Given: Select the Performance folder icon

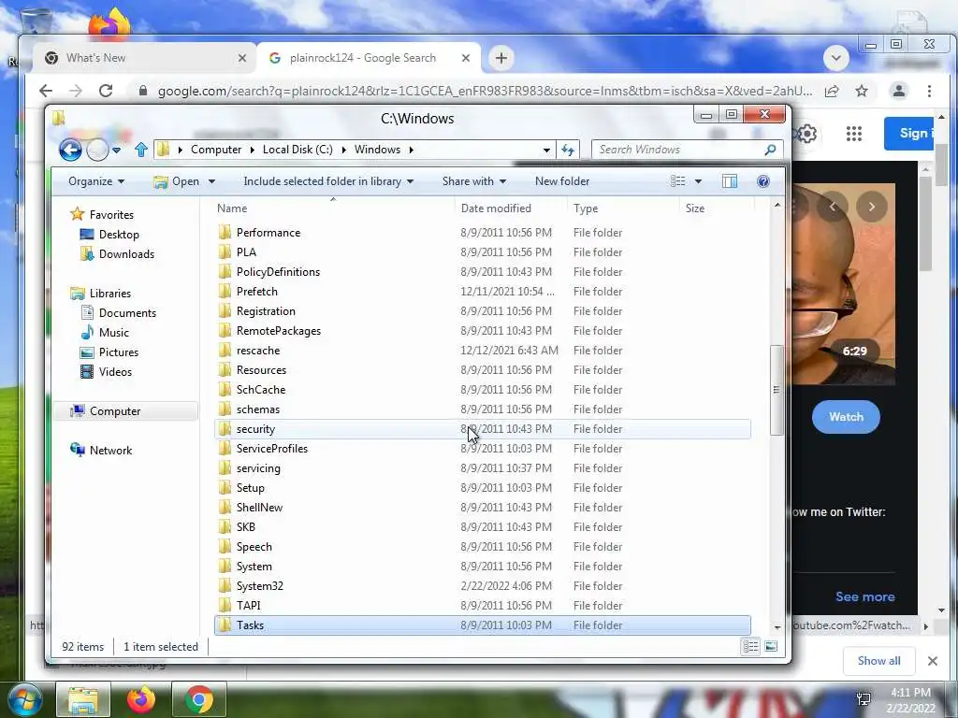Looking at the screenshot, I should [225, 233].
